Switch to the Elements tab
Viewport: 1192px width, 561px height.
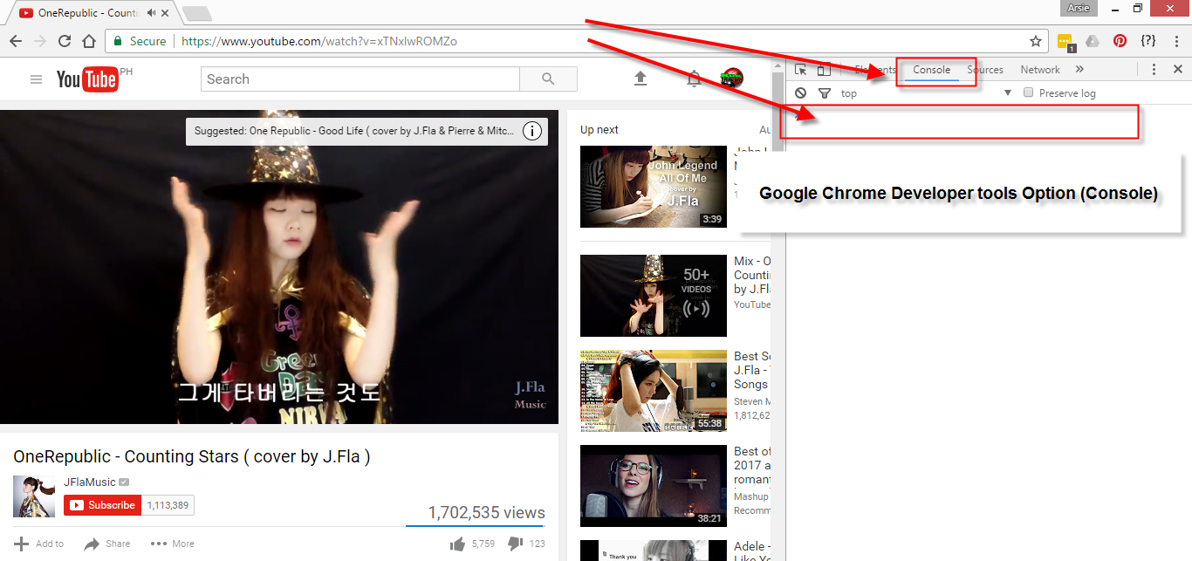click(x=874, y=70)
